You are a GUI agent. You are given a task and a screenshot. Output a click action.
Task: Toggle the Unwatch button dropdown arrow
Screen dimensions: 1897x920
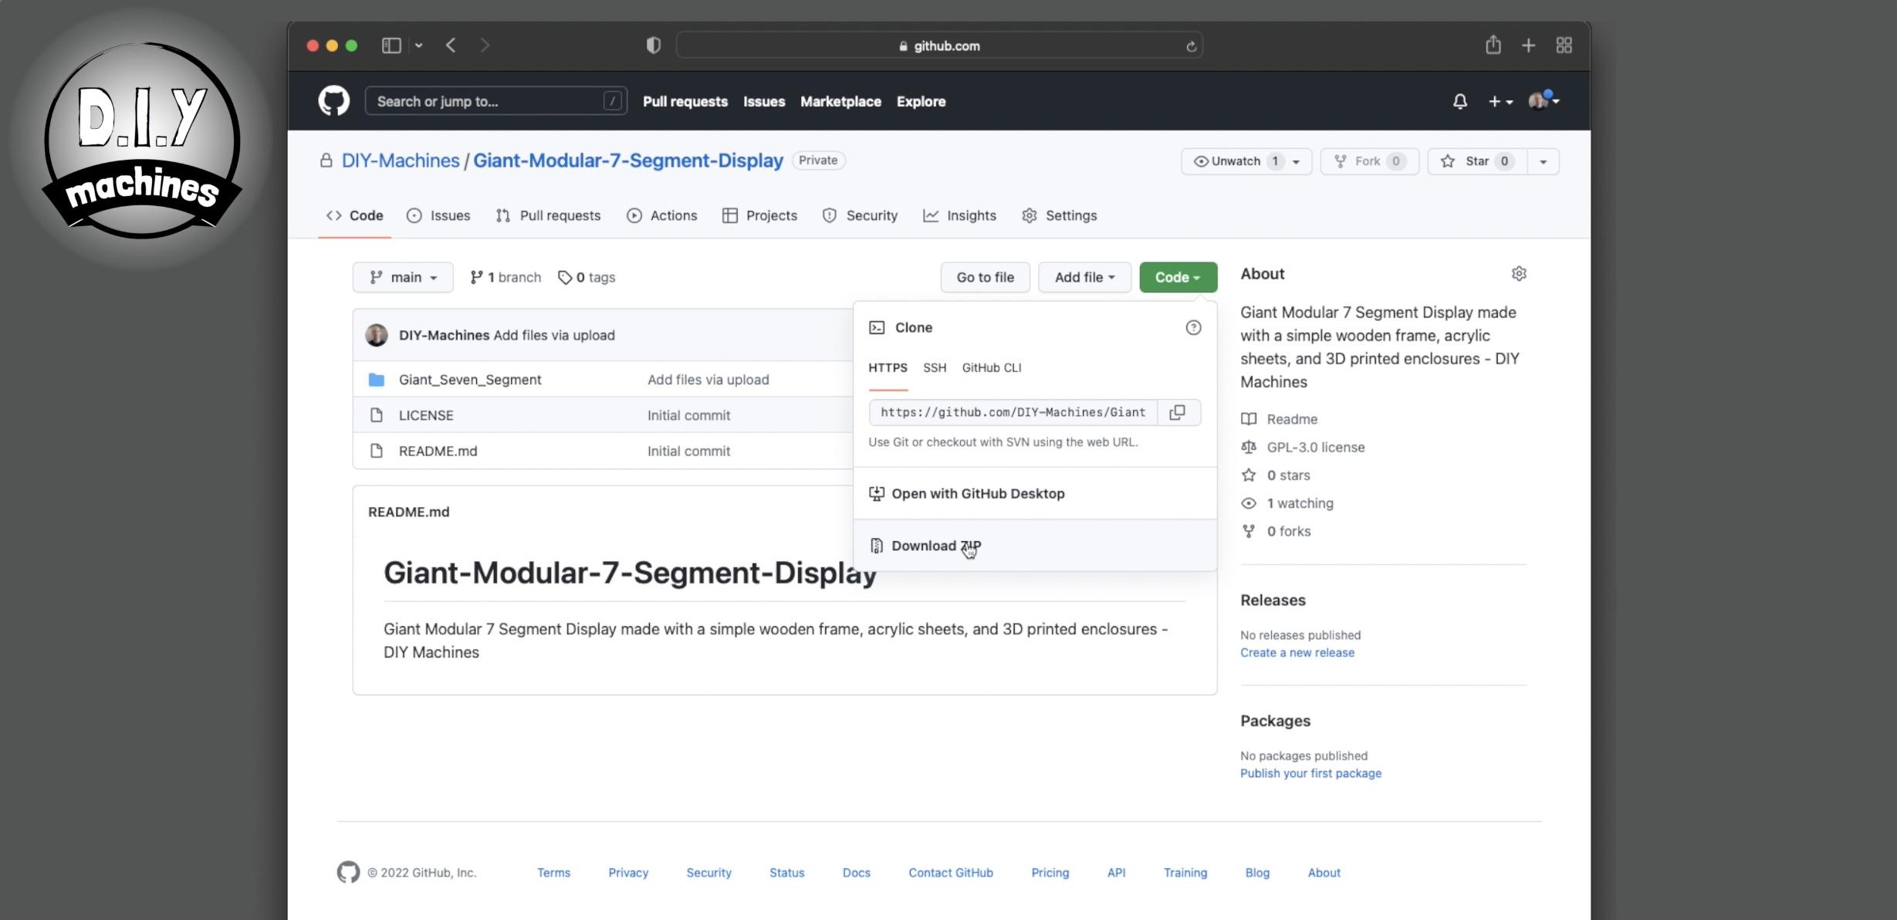(1298, 161)
